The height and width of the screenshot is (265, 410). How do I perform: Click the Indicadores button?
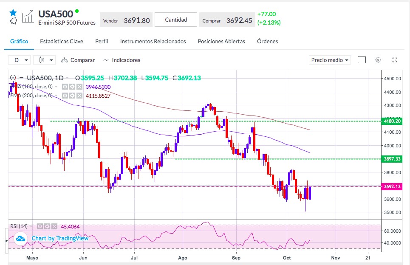click(x=122, y=60)
